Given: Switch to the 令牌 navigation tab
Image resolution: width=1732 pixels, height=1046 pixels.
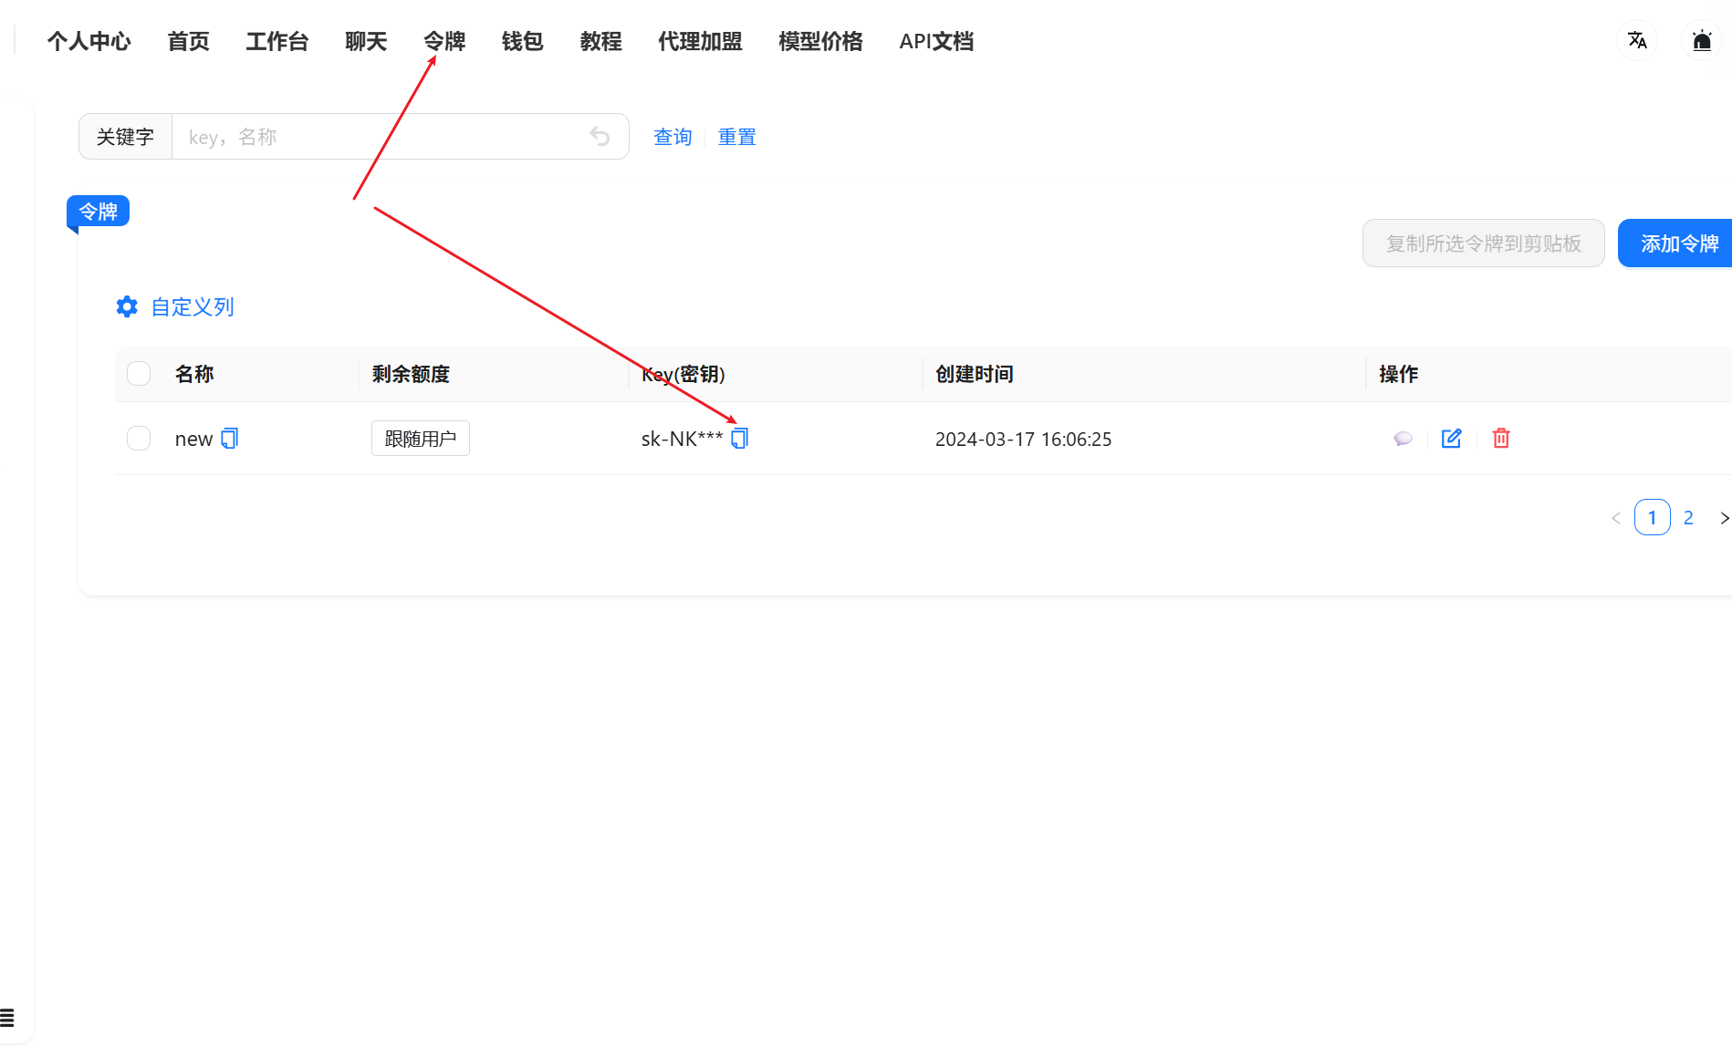Looking at the screenshot, I should click(444, 41).
